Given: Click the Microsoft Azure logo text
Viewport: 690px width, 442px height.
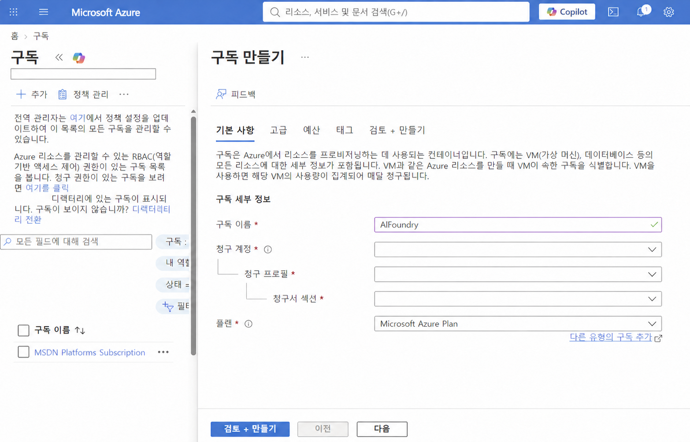Looking at the screenshot, I should (106, 12).
